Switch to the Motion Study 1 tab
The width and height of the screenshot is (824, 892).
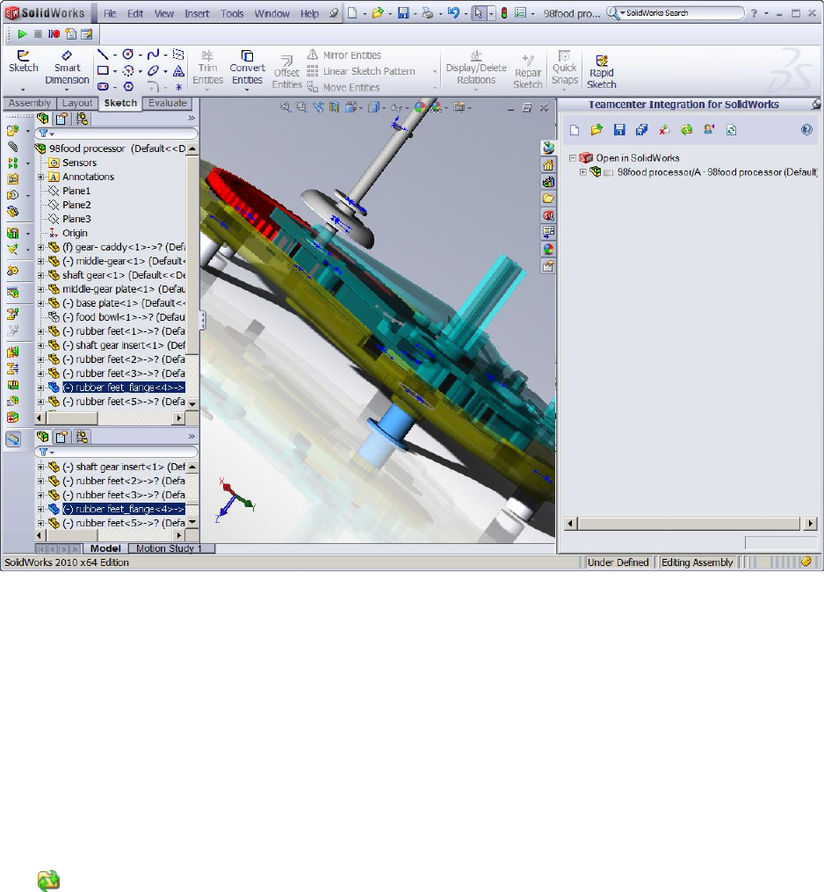(x=171, y=548)
